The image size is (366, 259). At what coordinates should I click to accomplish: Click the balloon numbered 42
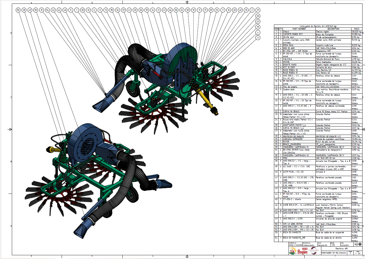coord(53,10)
